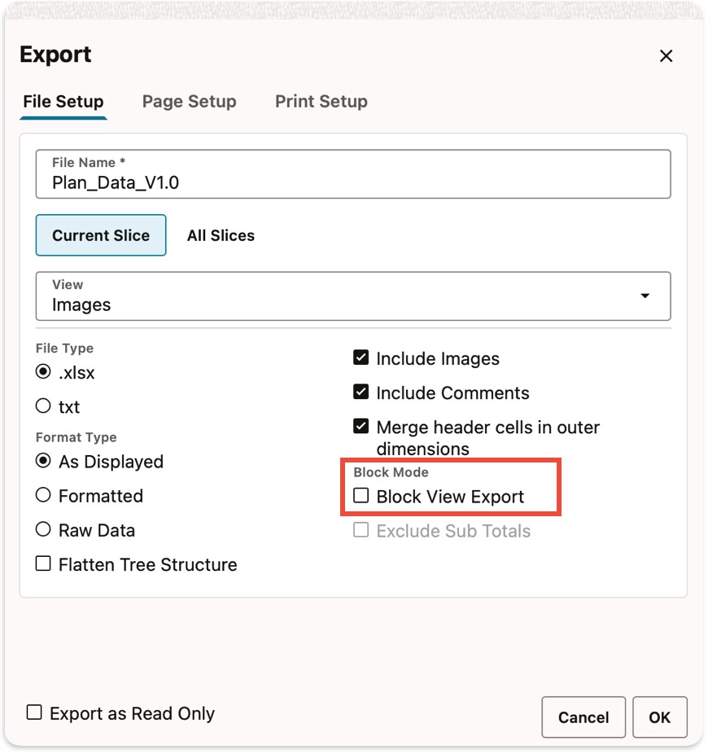
Task: Switch to the Page Setup tab
Action: 189,102
